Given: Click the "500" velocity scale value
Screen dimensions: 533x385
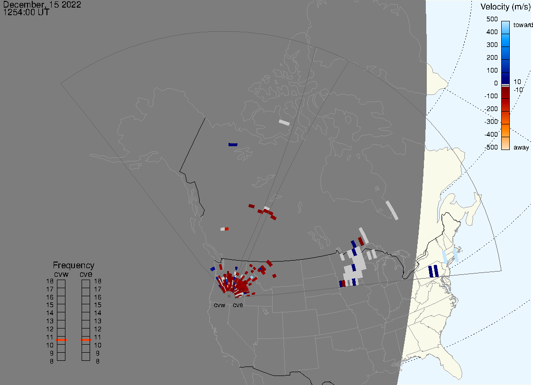Looking at the screenshot, I should point(492,19).
